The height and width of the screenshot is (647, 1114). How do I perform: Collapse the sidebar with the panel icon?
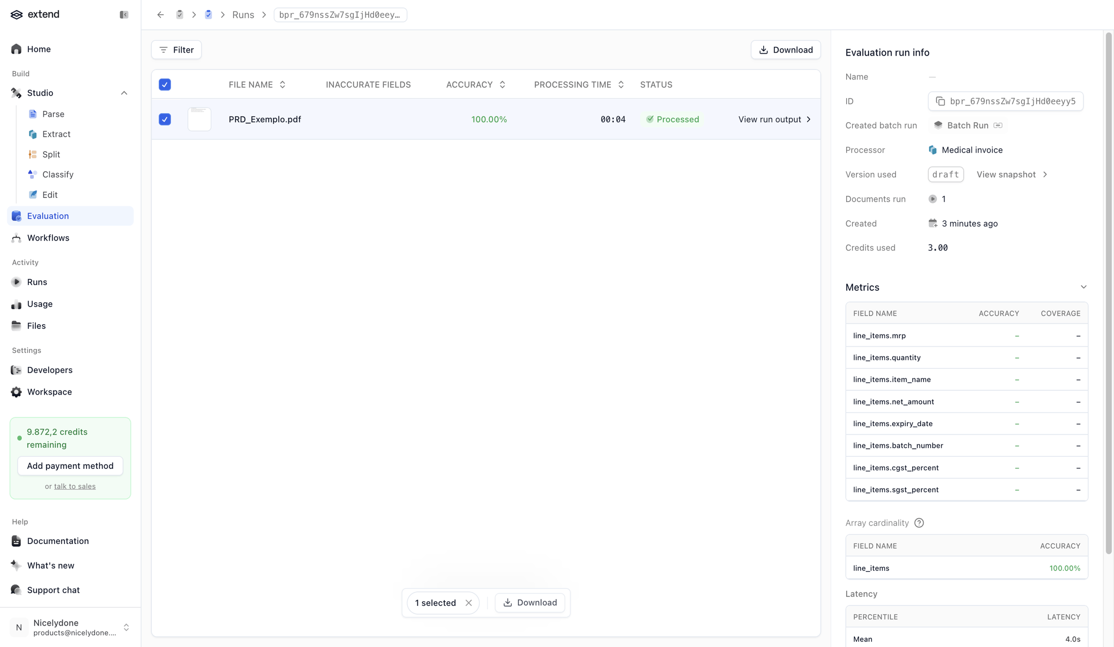[x=124, y=15]
